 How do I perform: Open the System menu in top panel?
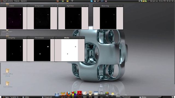tap(24, 1)
